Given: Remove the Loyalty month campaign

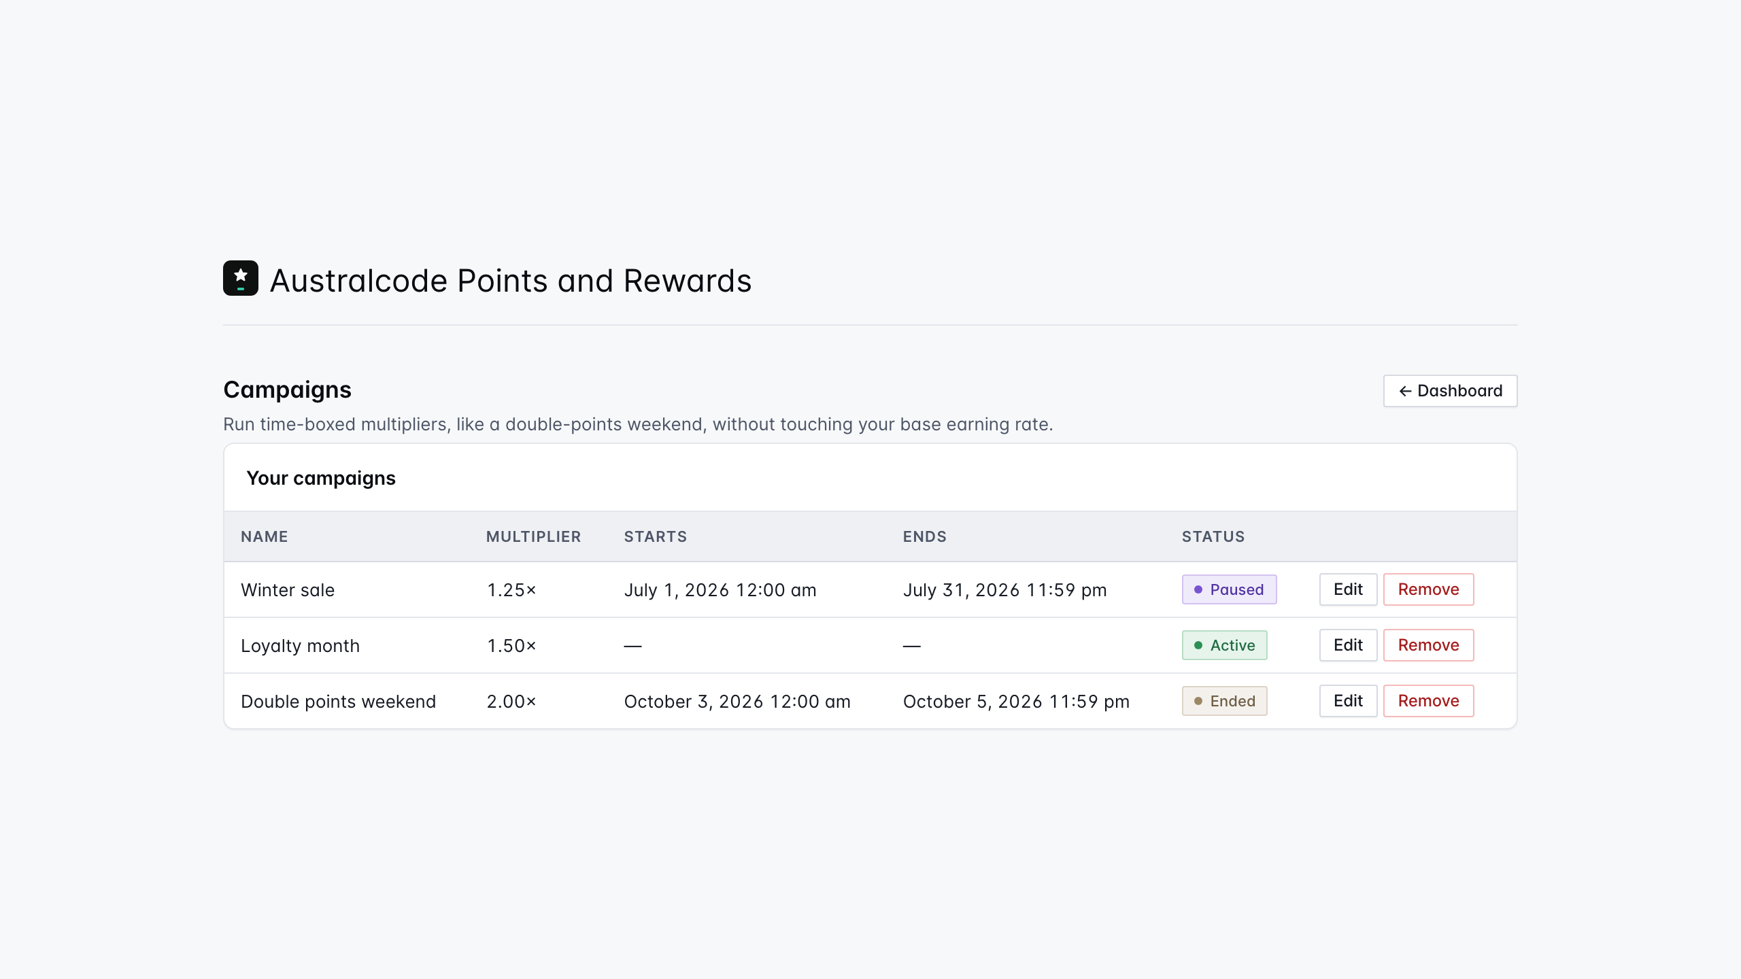Looking at the screenshot, I should [1428, 645].
